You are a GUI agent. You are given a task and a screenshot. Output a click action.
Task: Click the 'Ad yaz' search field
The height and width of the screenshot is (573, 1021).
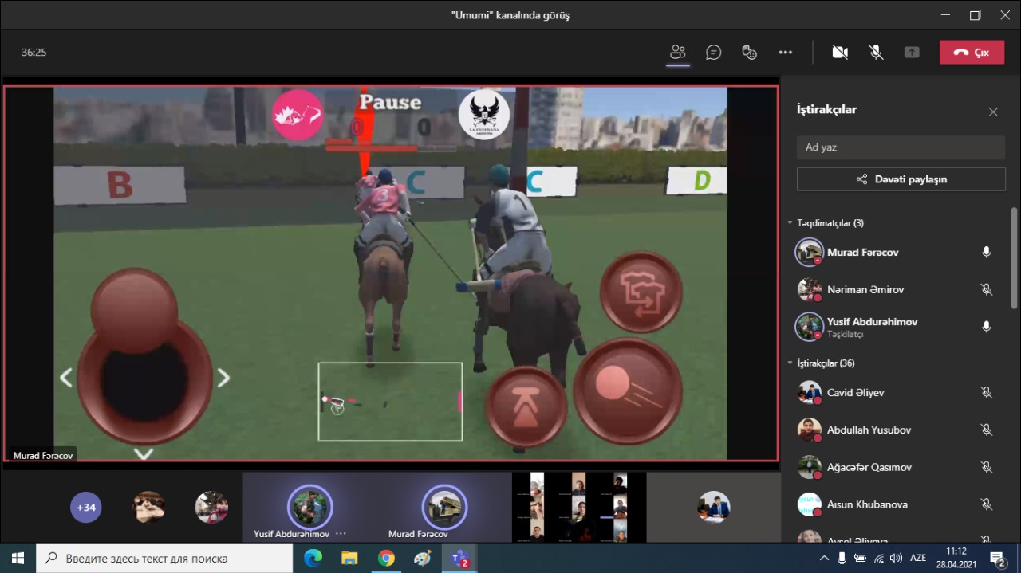coord(901,147)
